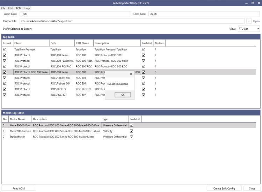Click the Read ACM button
Viewport: 262px width, 192px height.
(x=19, y=188)
